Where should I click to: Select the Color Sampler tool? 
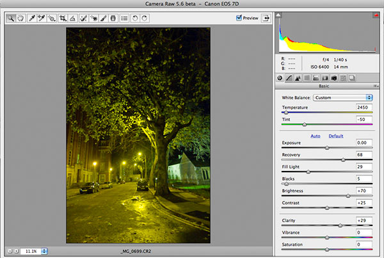point(42,18)
